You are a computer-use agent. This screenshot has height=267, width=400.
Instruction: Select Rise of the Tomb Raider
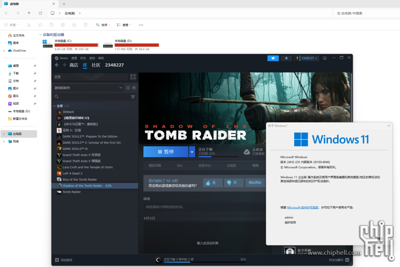tap(95, 180)
